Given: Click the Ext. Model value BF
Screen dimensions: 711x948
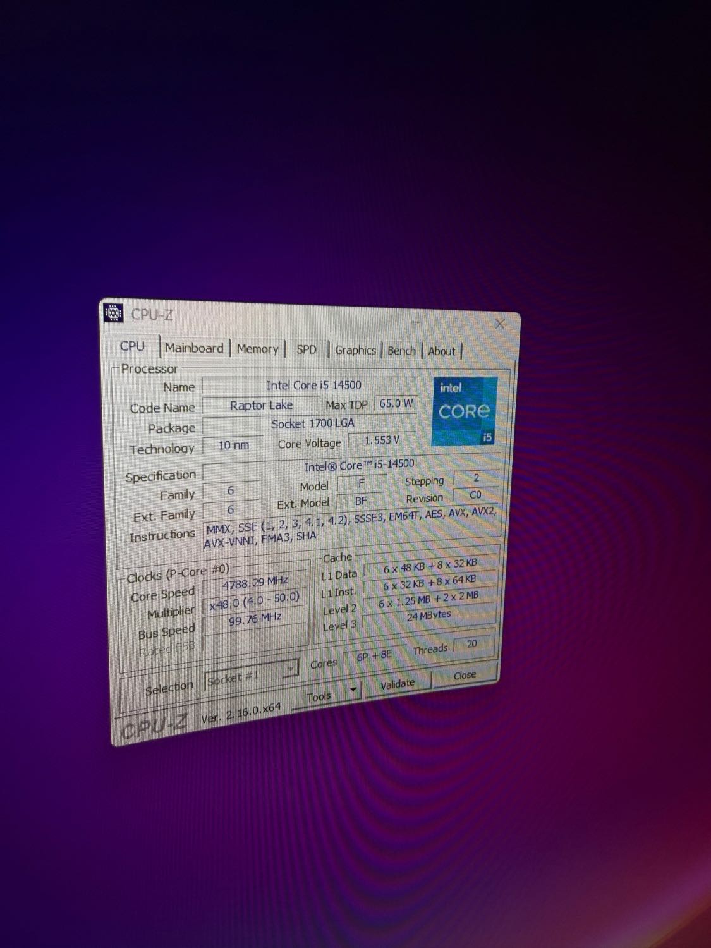Looking at the screenshot, I should click(x=361, y=501).
